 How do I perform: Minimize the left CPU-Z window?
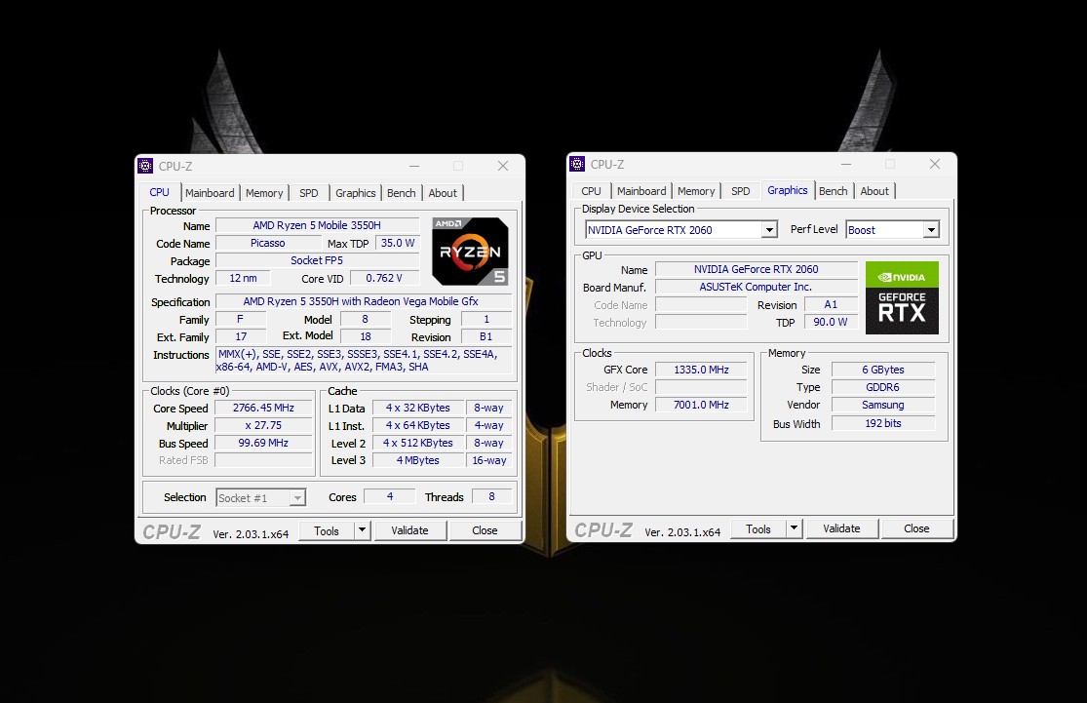click(414, 166)
